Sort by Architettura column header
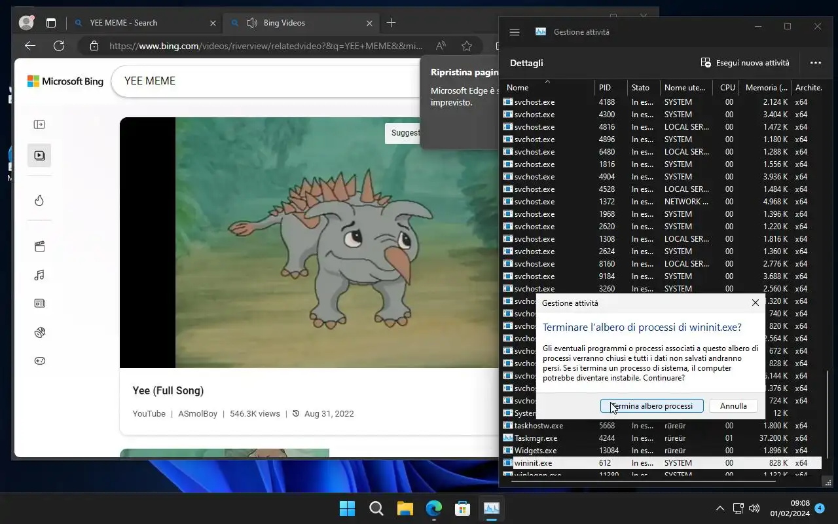838x524 pixels. point(808,87)
